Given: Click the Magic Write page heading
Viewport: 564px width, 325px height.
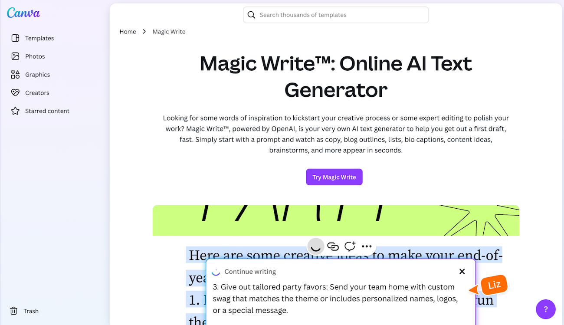Looking at the screenshot, I should [336, 77].
